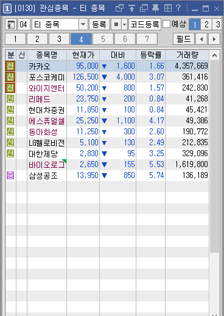Switch to group tab 3

(59, 39)
